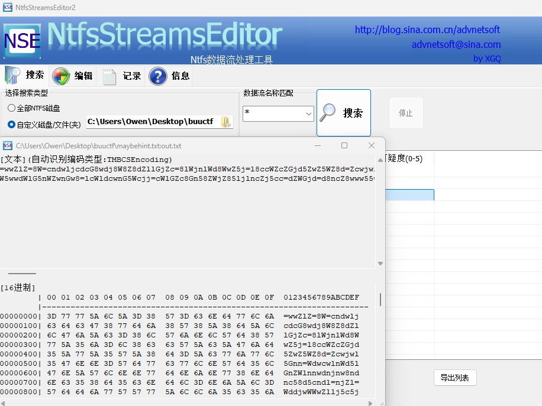Viewport: 542px width, 406px height.
Task: Open the 信息 toolbar tab
Action: [x=169, y=76]
